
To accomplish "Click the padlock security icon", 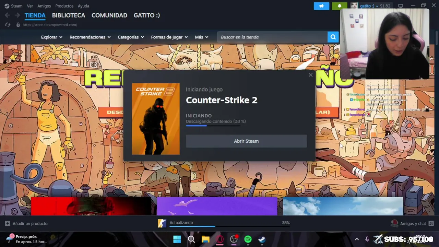I will point(18,25).
